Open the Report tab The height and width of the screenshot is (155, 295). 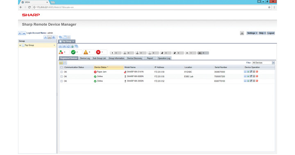click(x=150, y=58)
